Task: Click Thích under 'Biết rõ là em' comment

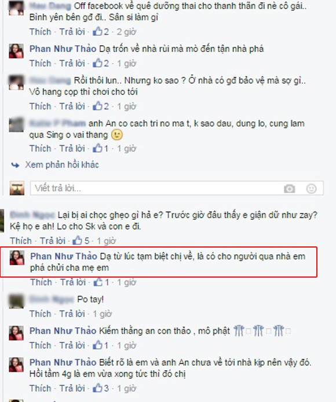Action: click(41, 388)
